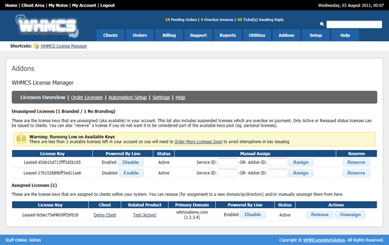Click the whmcsdemo.com primary domain cell

(x=192, y=215)
